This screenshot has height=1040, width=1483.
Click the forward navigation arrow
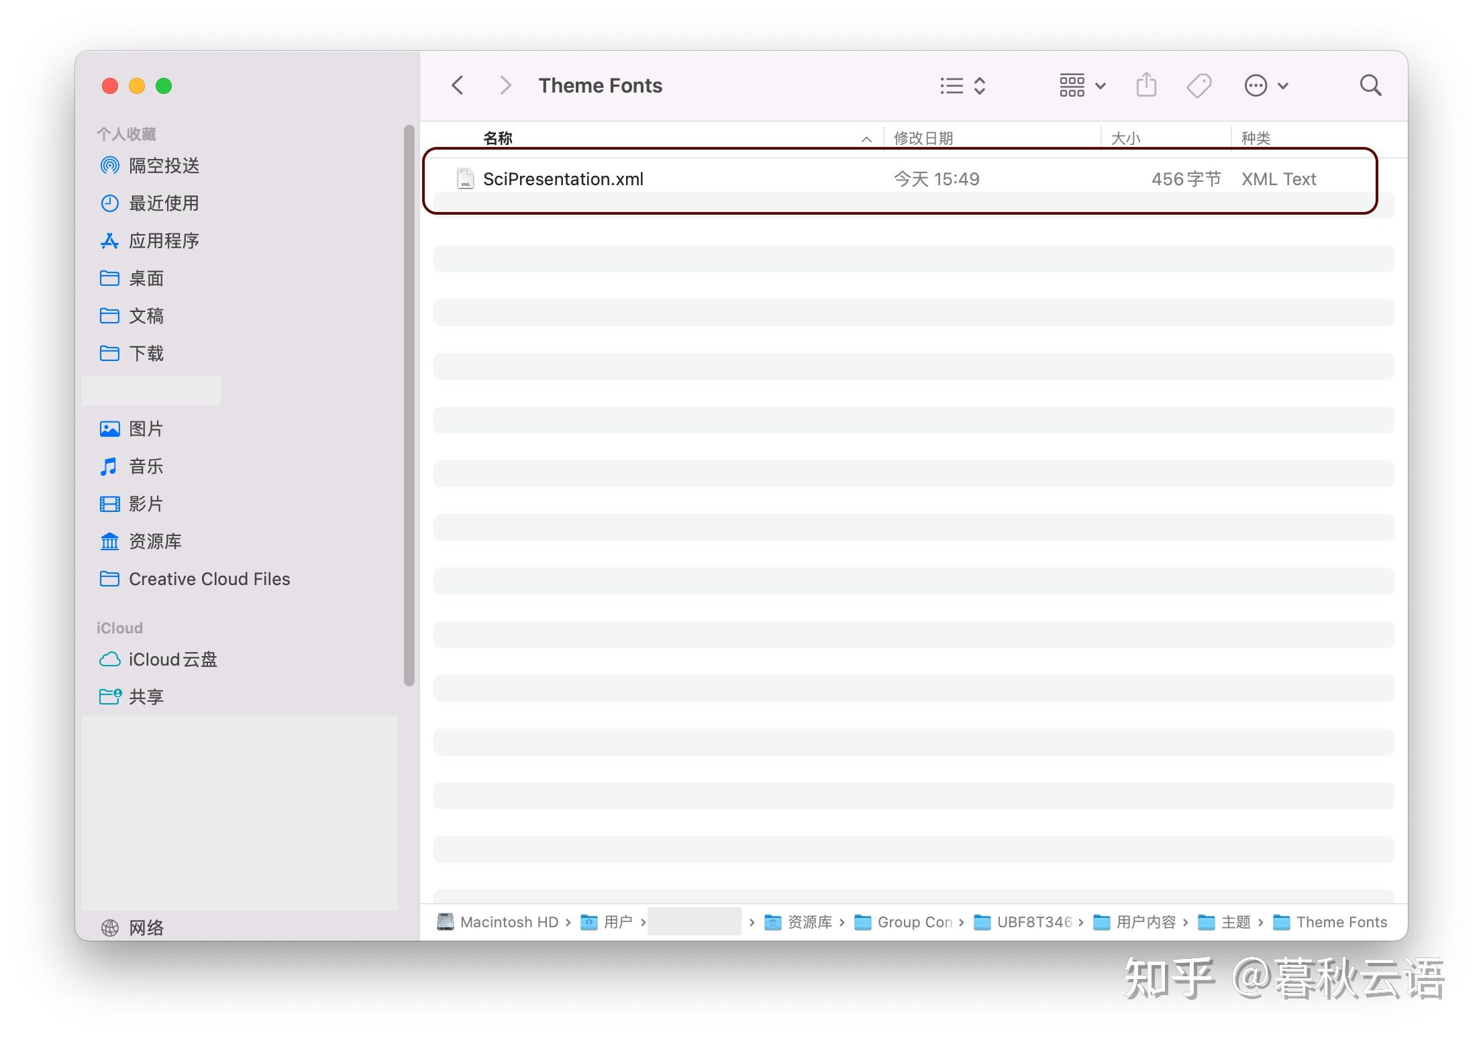(505, 85)
